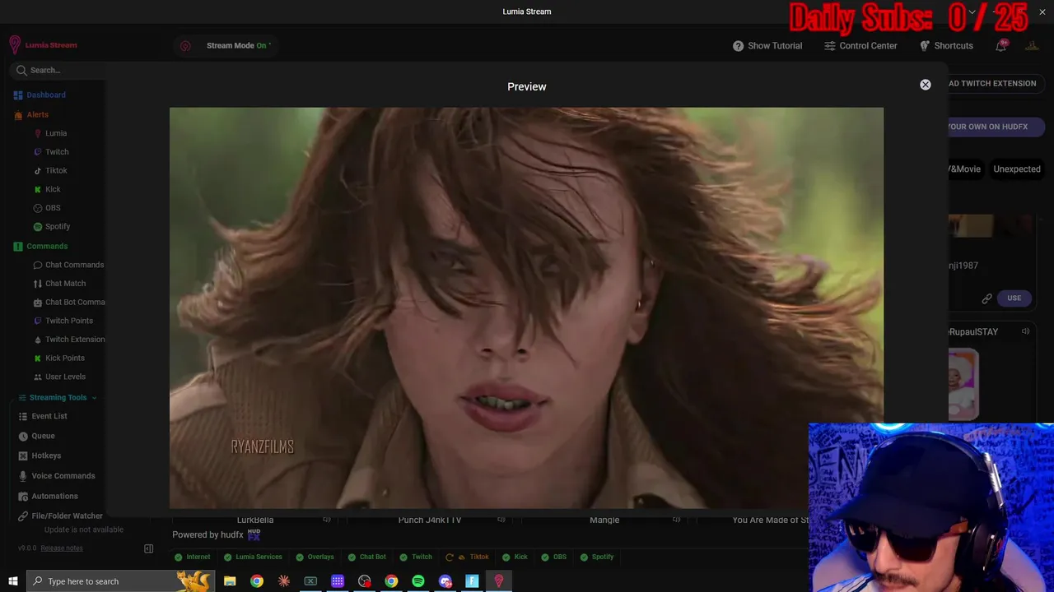Click the Overlays status indicator
The height and width of the screenshot is (592, 1054).
(x=315, y=557)
